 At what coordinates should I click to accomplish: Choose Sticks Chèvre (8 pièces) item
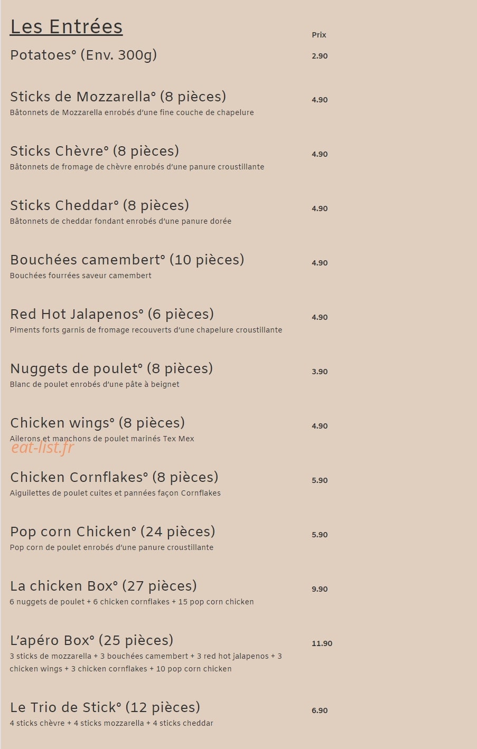pos(95,151)
